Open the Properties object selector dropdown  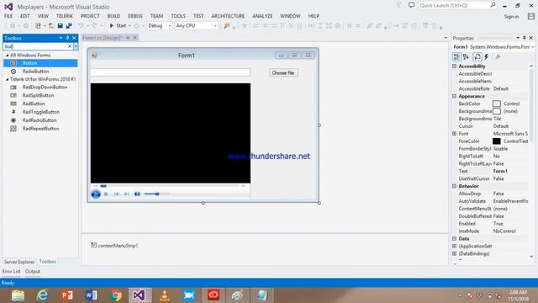pyautogui.click(x=532, y=47)
